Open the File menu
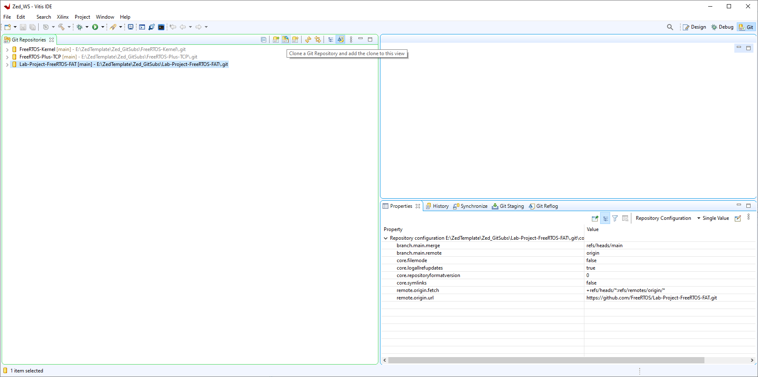This screenshot has width=758, height=377. 7,17
